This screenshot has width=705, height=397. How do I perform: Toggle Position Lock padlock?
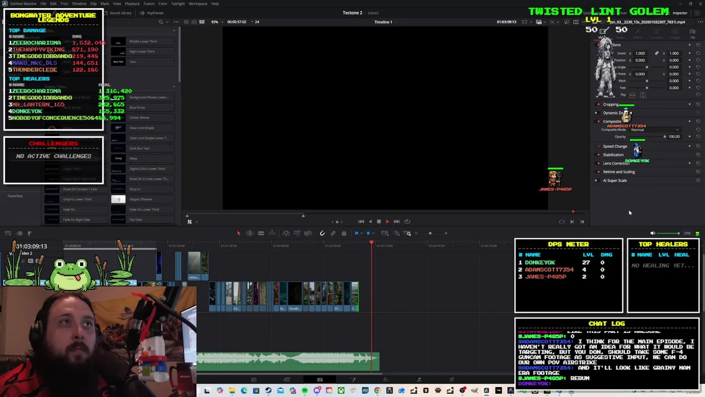[x=344, y=233]
